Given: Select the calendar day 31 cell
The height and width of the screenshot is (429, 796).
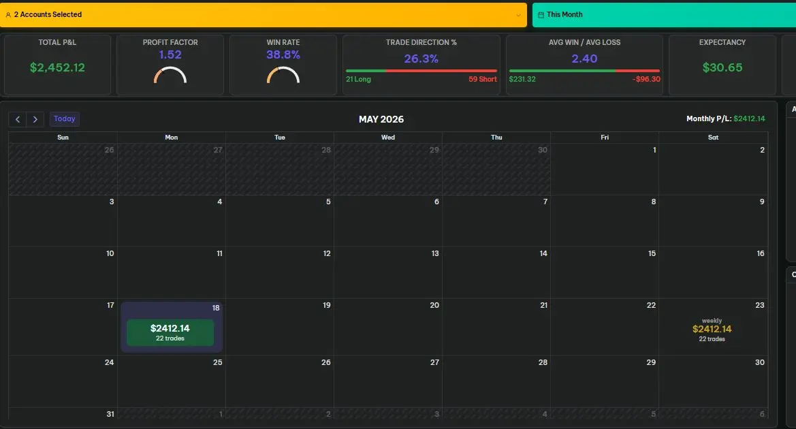Looking at the screenshot, I should 63,413.
